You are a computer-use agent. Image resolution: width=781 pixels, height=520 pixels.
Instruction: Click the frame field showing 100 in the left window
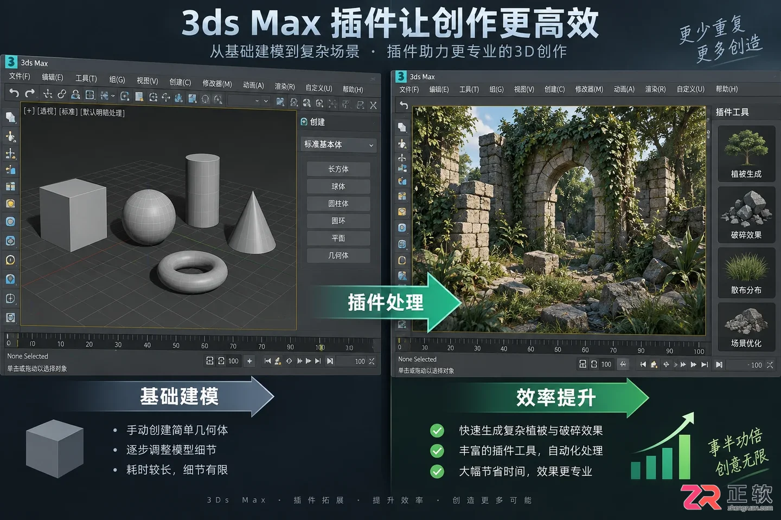pyautogui.click(x=351, y=361)
